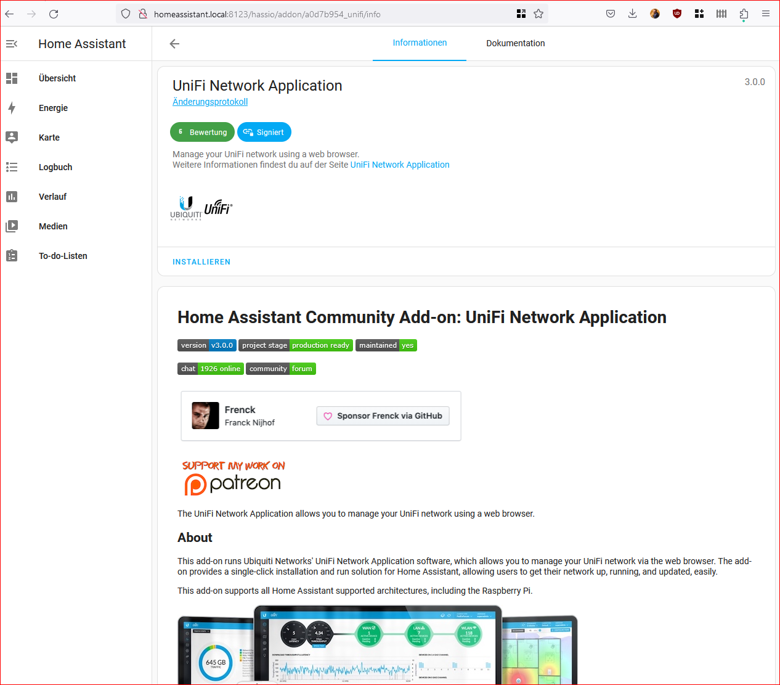Open the community forum badge

pyautogui.click(x=281, y=369)
